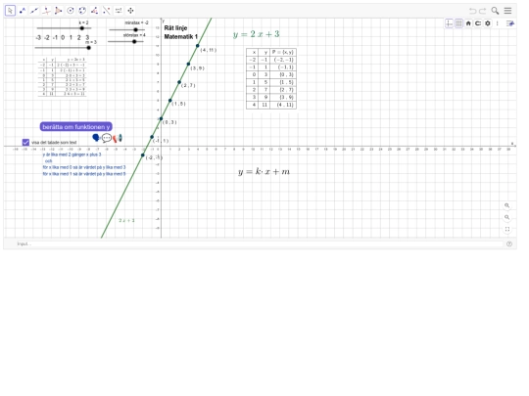
Task: Click the zoom in magnifier on the graph
Action: point(507,205)
